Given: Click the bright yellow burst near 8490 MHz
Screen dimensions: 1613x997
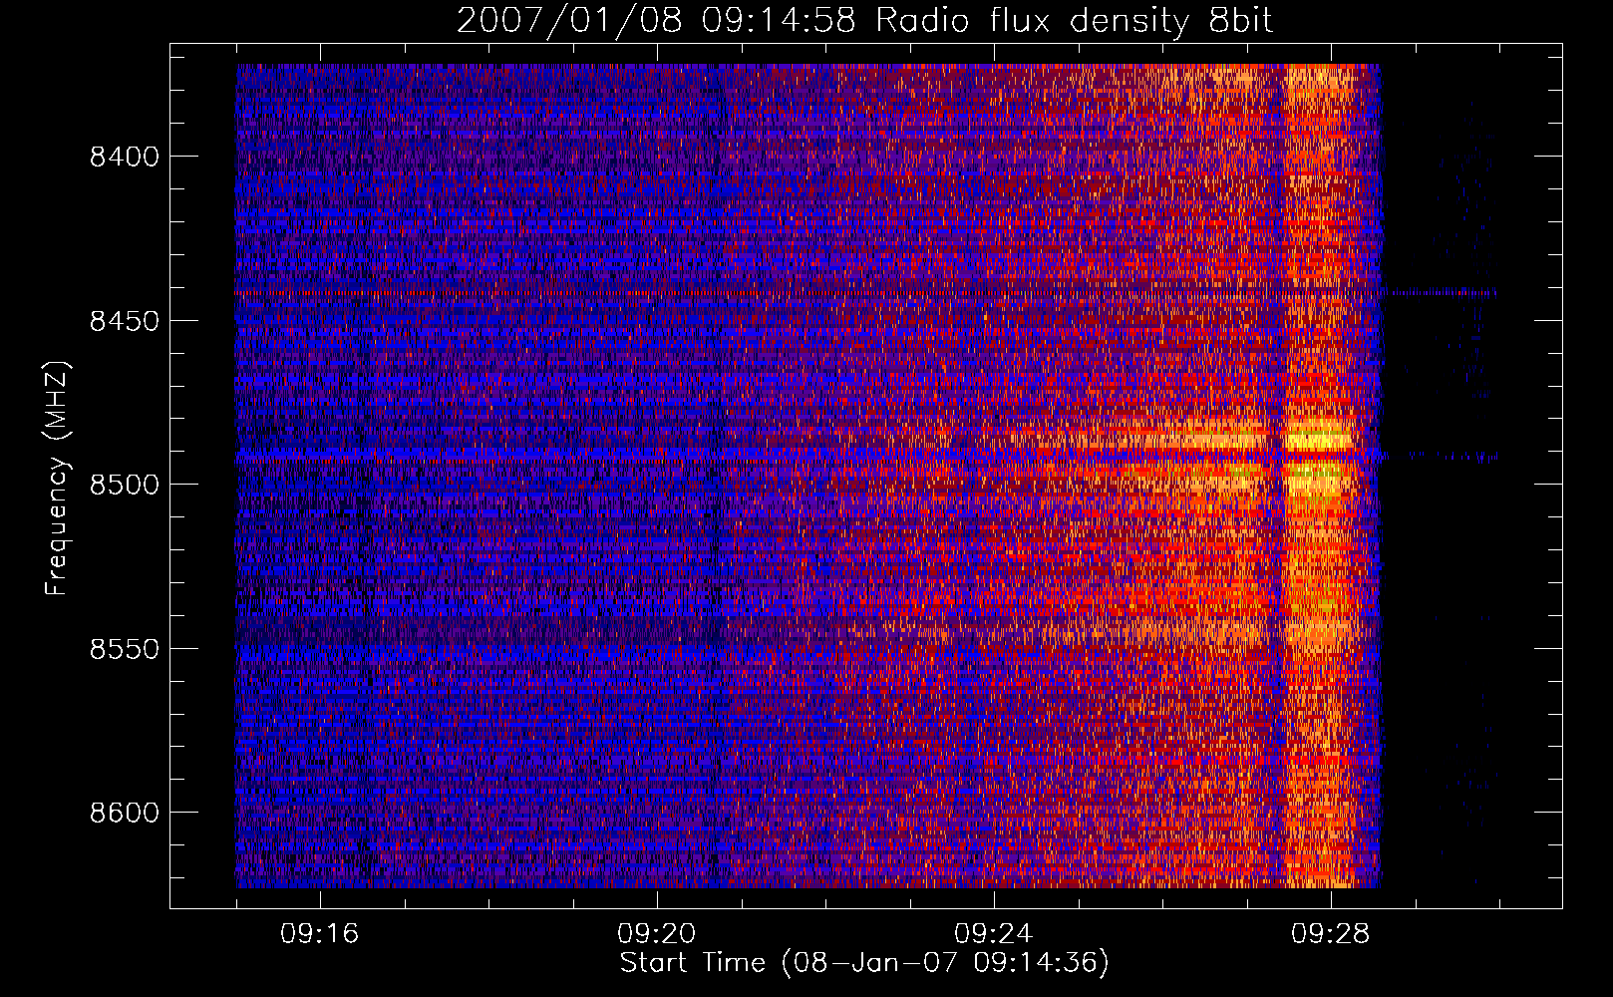Looking at the screenshot, I should tap(1318, 441).
